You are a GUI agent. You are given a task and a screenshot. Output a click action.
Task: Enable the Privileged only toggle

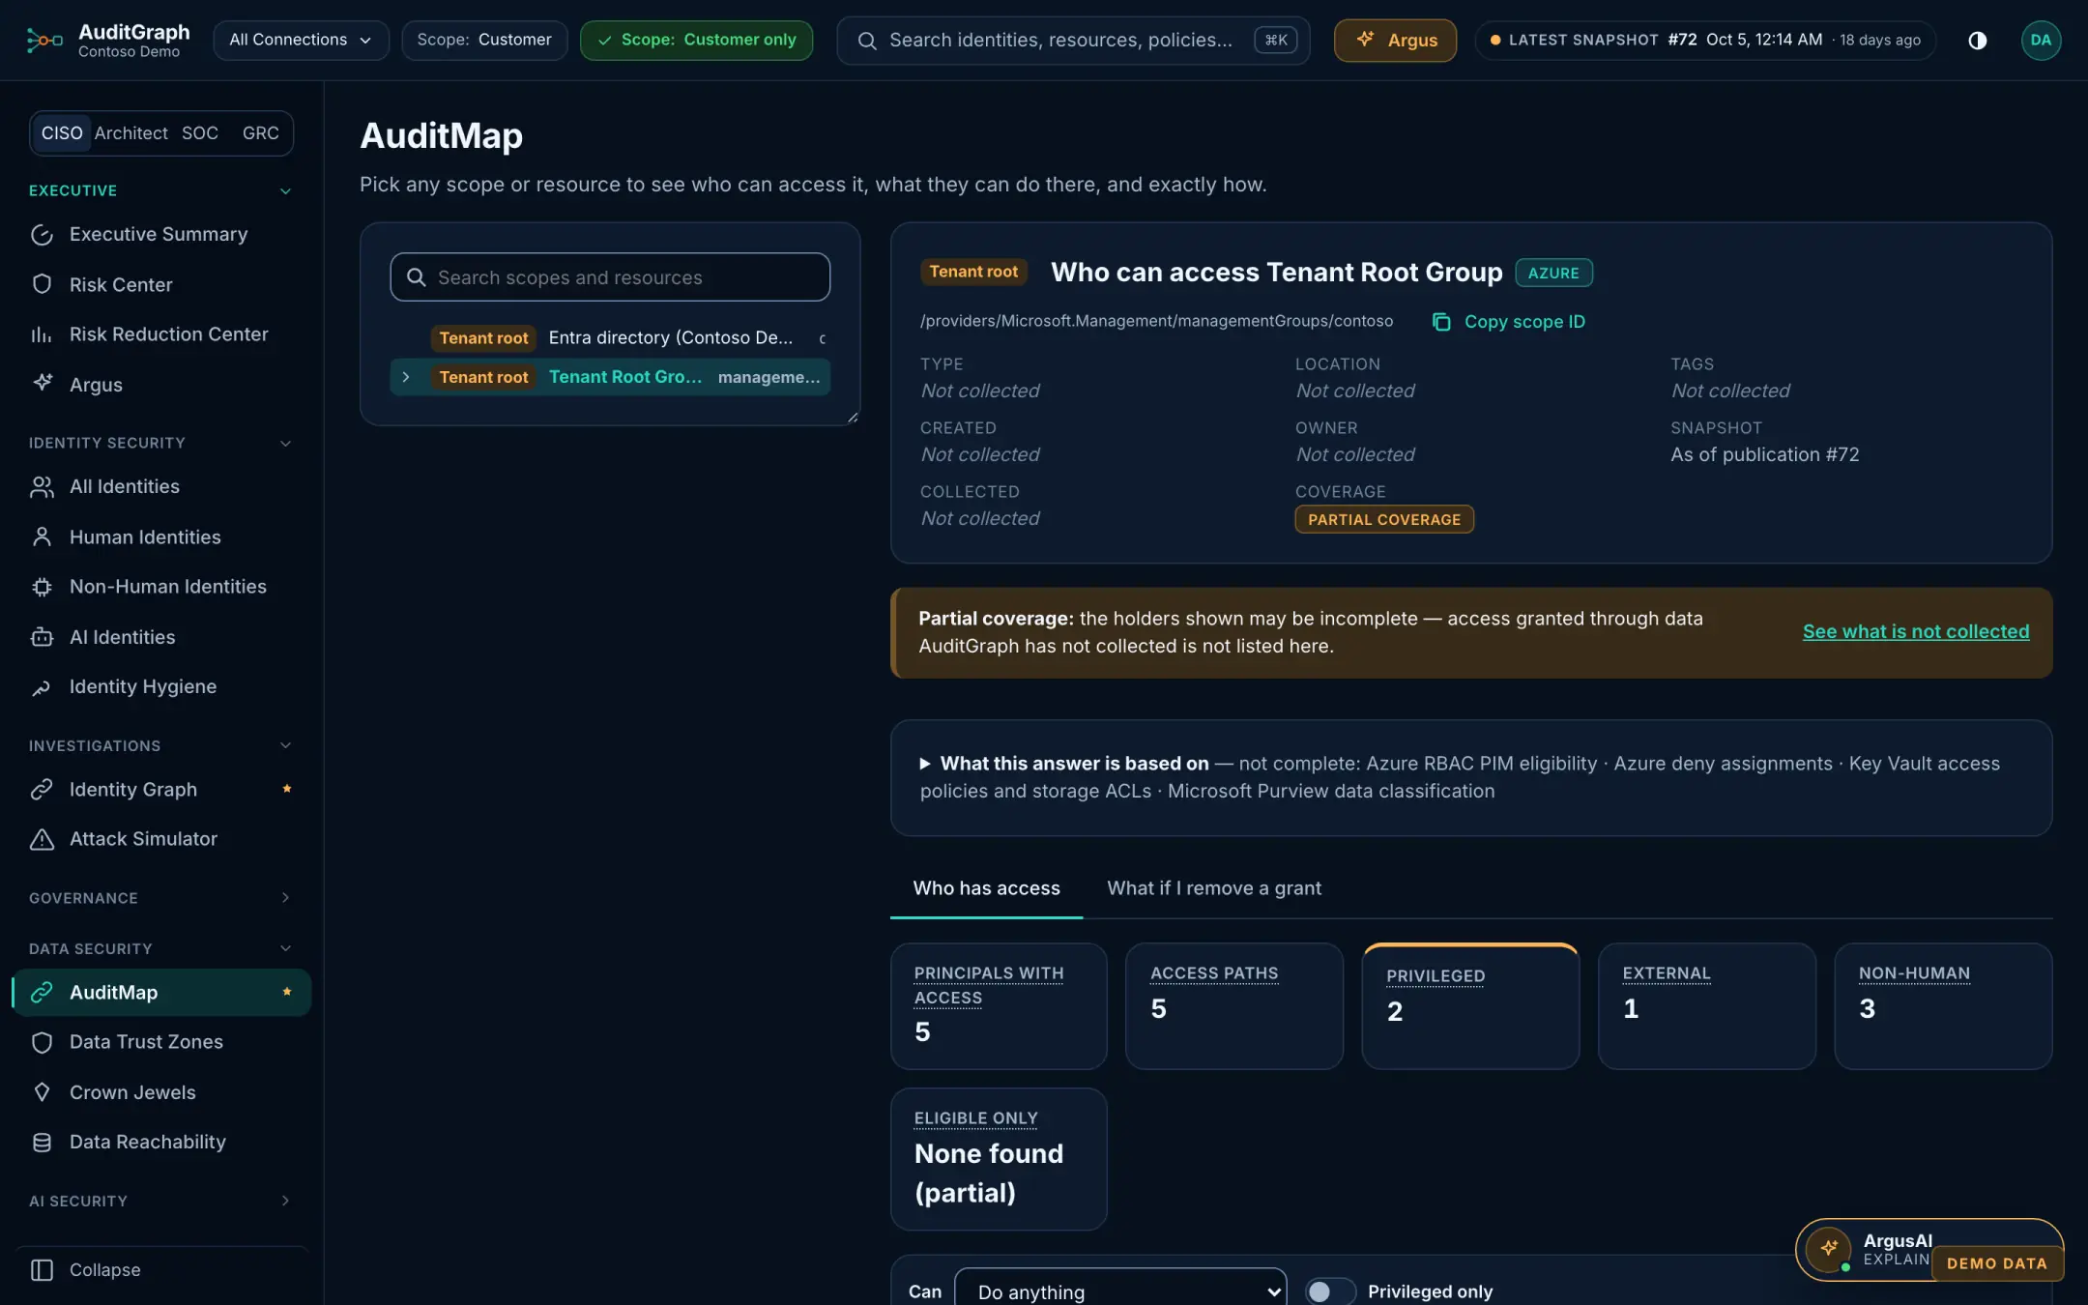pos(1329,1291)
